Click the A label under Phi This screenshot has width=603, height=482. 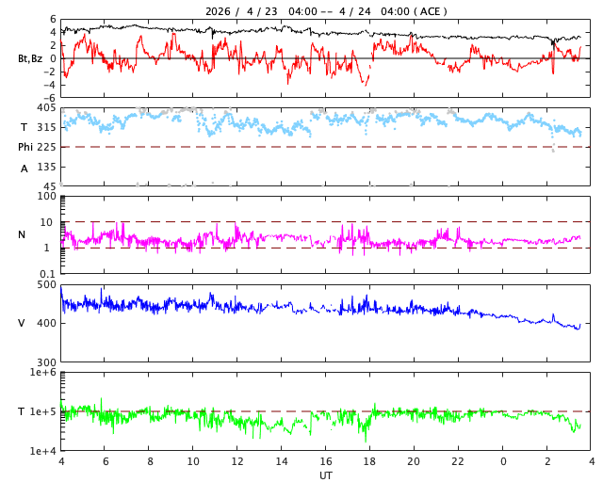(x=24, y=169)
